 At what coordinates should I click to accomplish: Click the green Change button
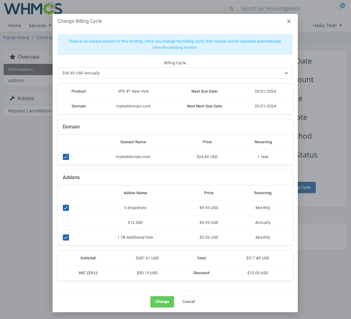pos(162,302)
